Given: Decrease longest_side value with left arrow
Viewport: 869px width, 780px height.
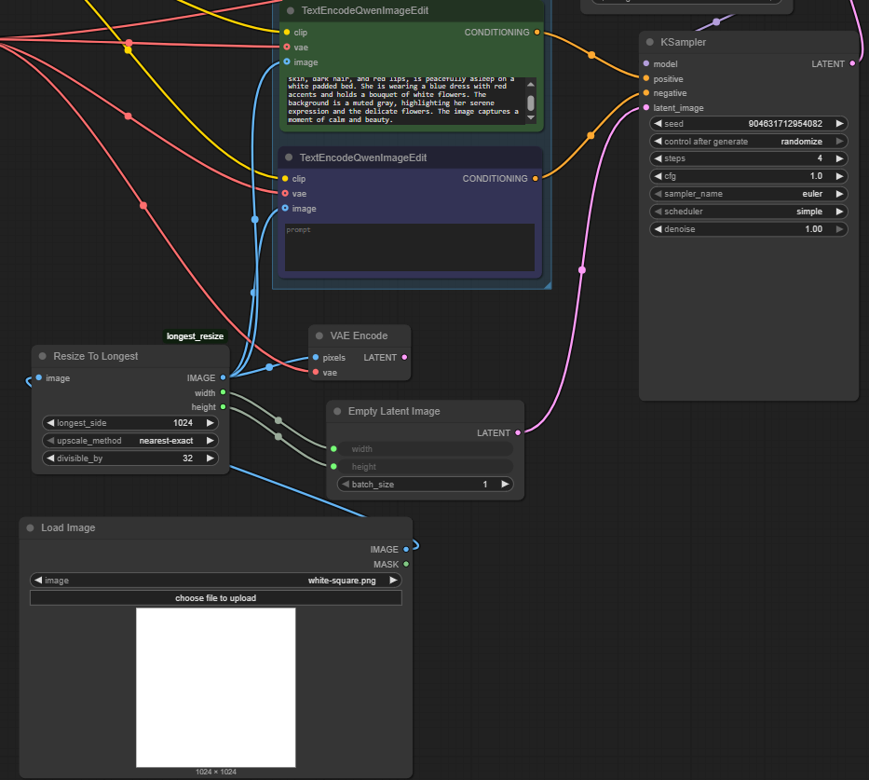Looking at the screenshot, I should point(50,423).
